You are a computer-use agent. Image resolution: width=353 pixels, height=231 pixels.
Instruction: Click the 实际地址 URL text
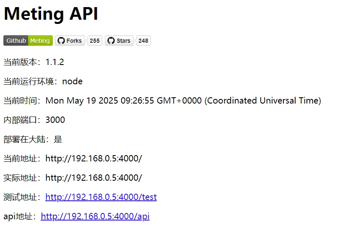pos(93,178)
